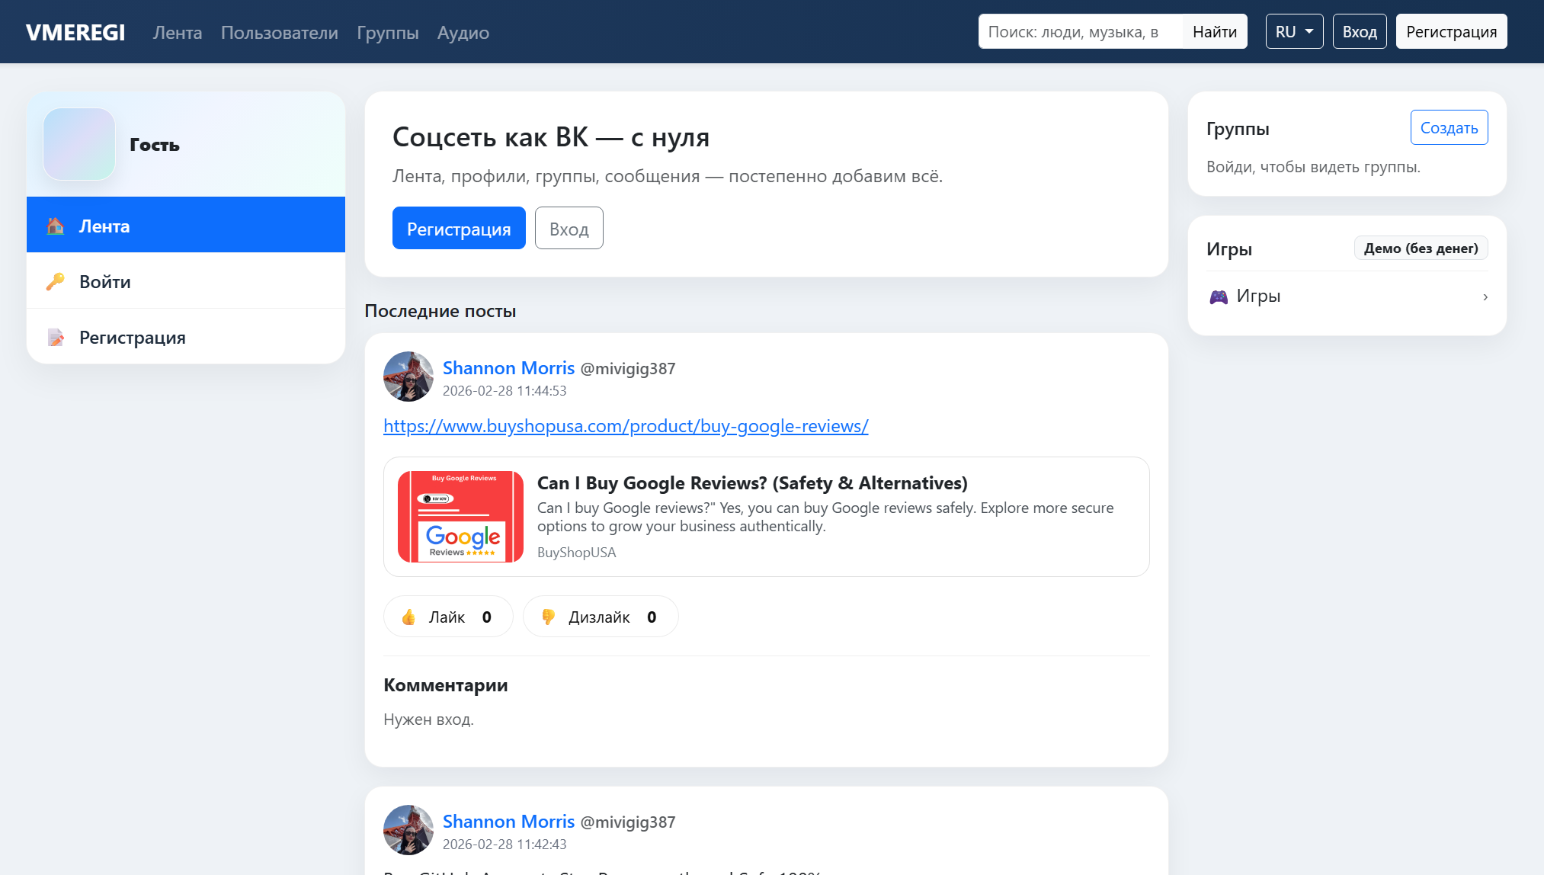
Task: Expand the Игры row chevron
Action: point(1485,296)
